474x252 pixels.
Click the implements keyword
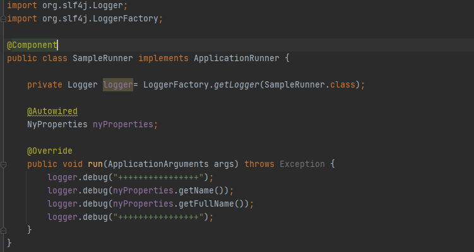163,58
